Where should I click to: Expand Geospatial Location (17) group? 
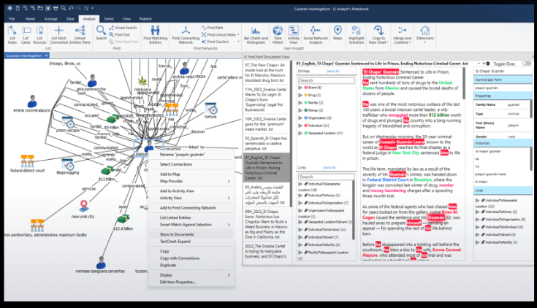(x=300, y=133)
